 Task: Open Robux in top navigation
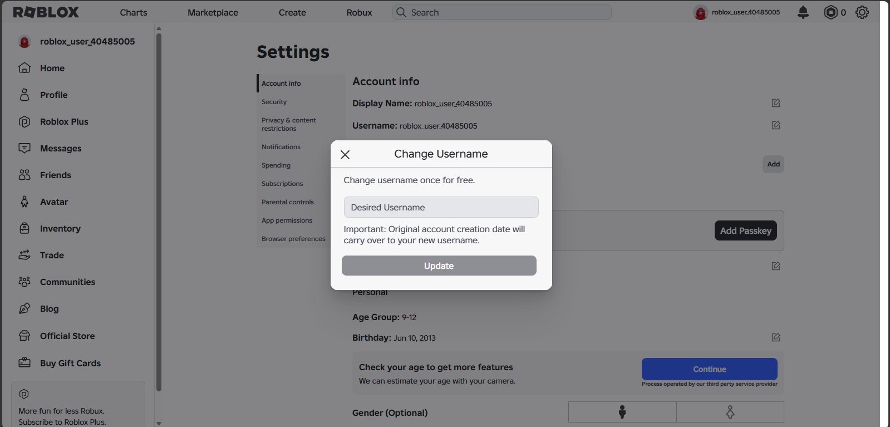pyautogui.click(x=359, y=12)
